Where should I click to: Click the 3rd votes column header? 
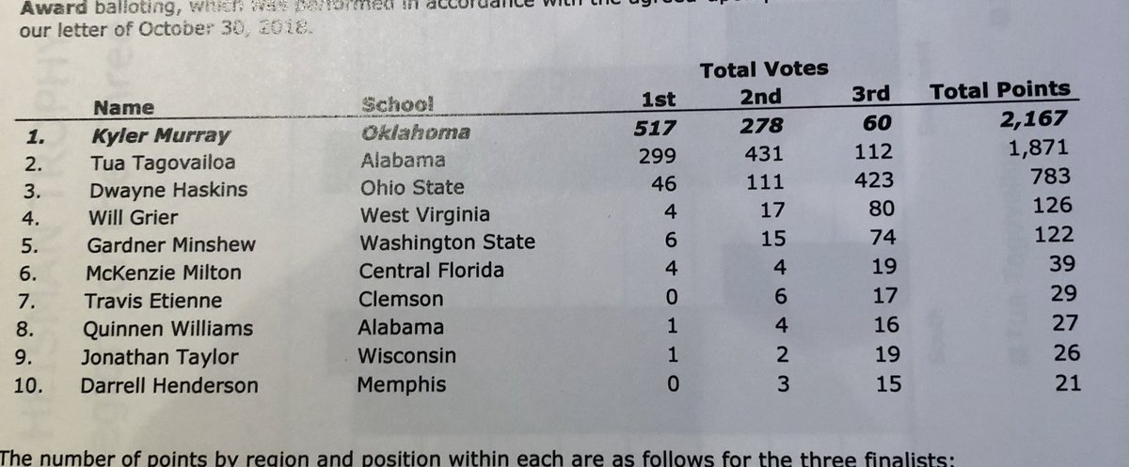[x=868, y=94]
